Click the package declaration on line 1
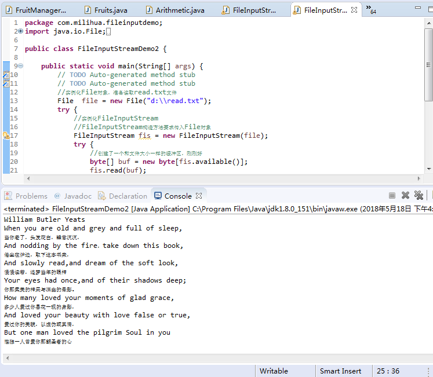This screenshot has width=433, height=377. click(94, 23)
